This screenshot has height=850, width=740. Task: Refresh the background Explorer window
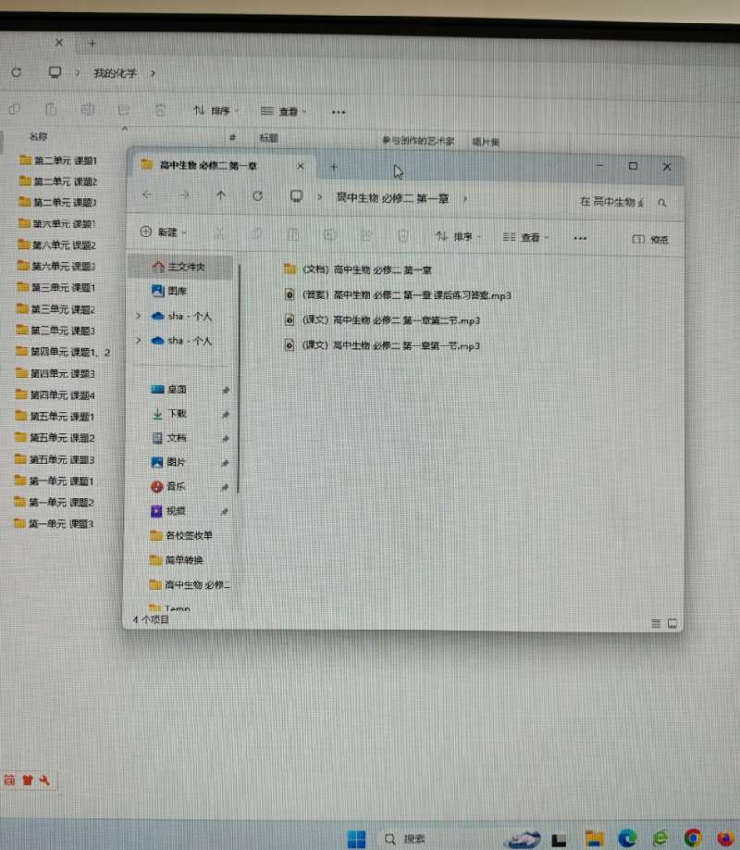click(x=17, y=72)
